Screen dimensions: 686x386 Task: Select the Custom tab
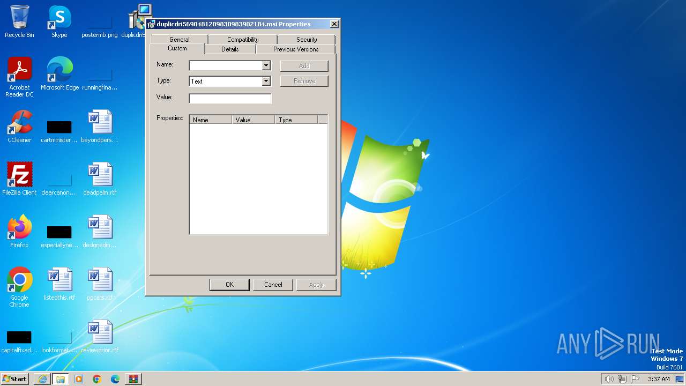click(177, 49)
